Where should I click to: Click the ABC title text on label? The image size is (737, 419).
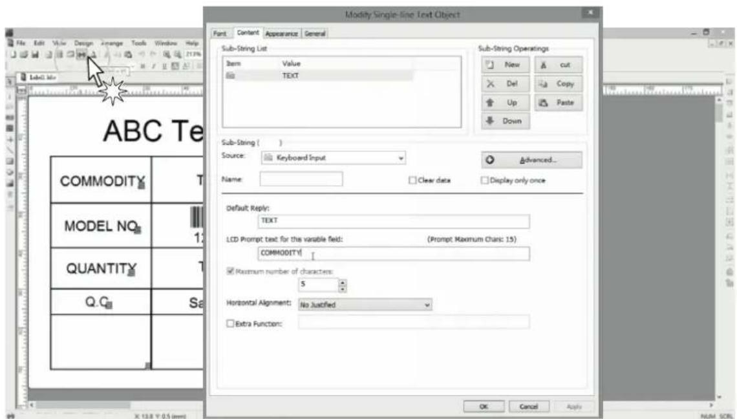153,131
